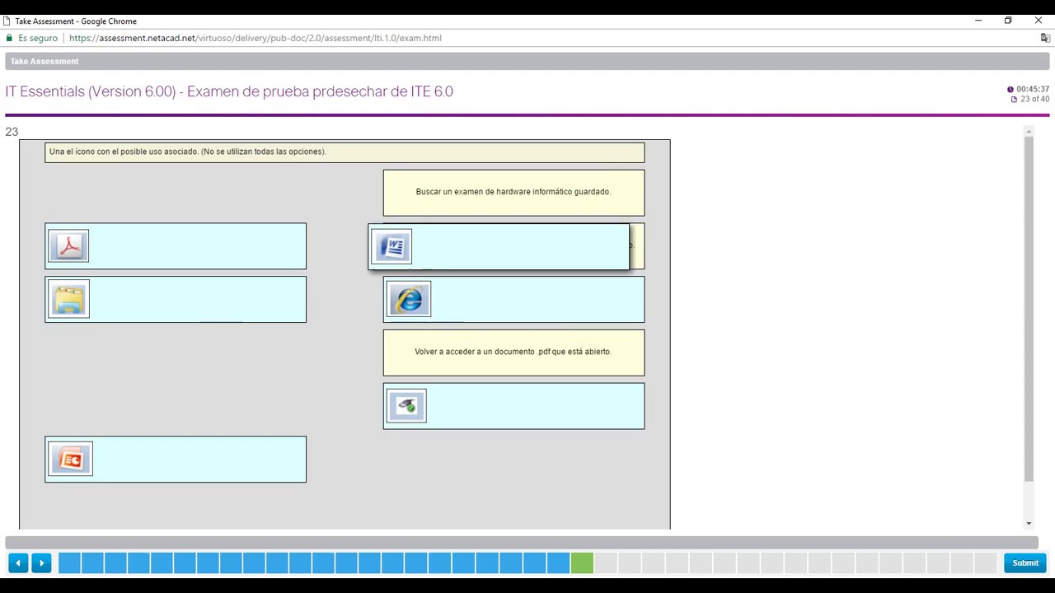Viewport: 1055px width, 593px height.
Task: Click scroll up arrow of question scrollbar
Action: [x=1029, y=132]
